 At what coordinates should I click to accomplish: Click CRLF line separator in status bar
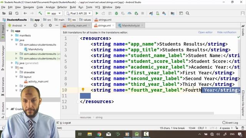[x=202, y=128]
